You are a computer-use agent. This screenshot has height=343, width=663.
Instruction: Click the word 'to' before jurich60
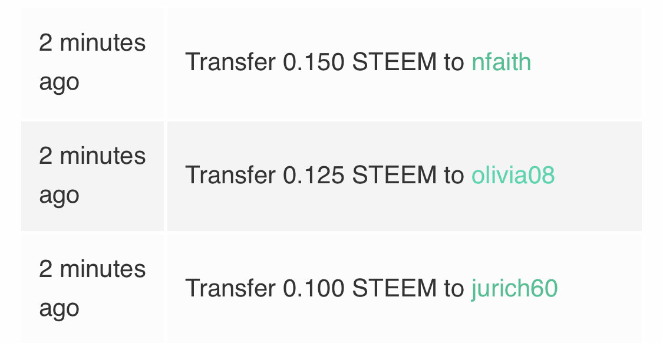coord(454,289)
